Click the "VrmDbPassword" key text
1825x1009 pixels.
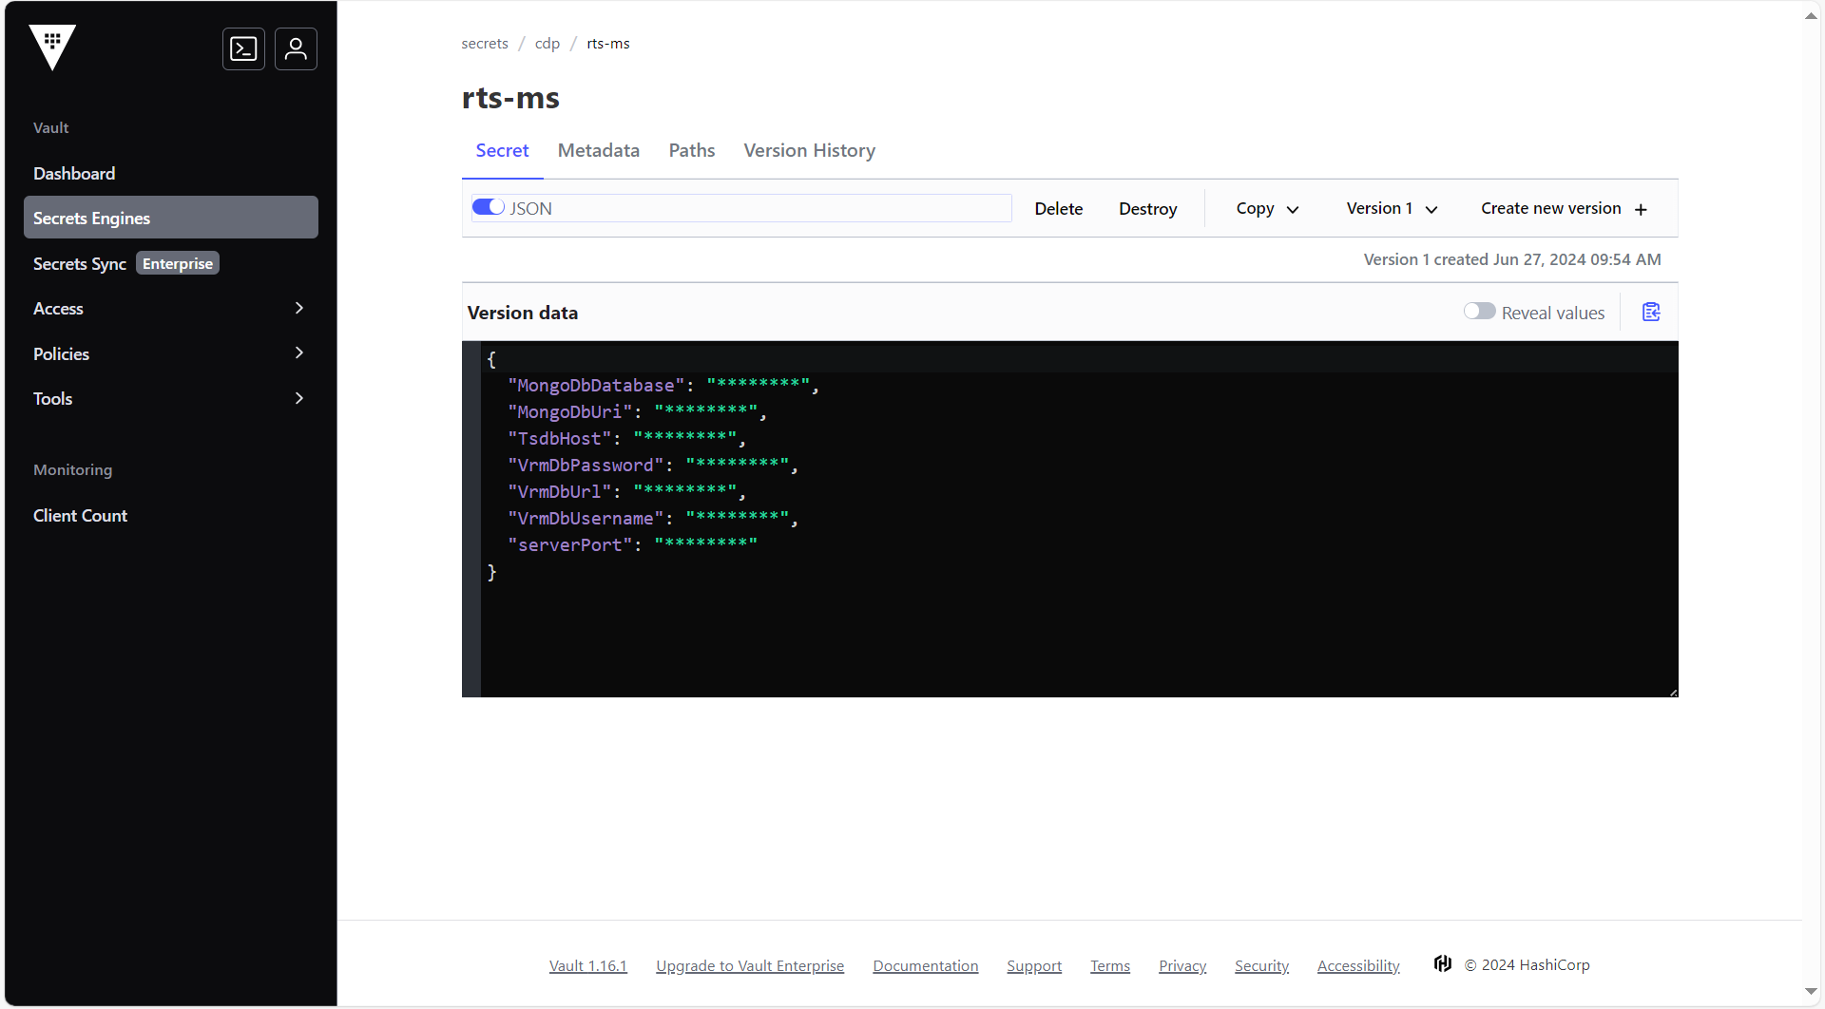tap(586, 465)
